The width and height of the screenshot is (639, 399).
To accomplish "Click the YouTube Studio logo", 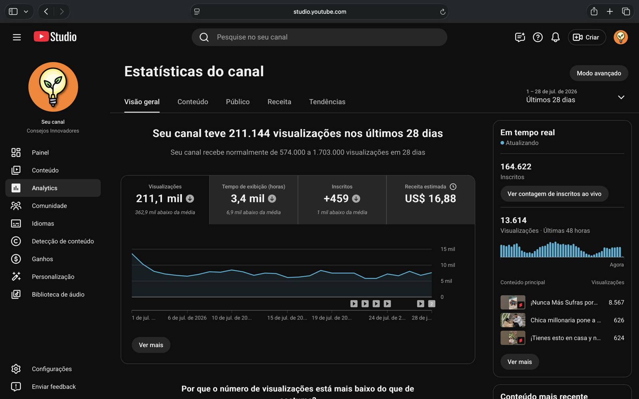I will pos(55,37).
